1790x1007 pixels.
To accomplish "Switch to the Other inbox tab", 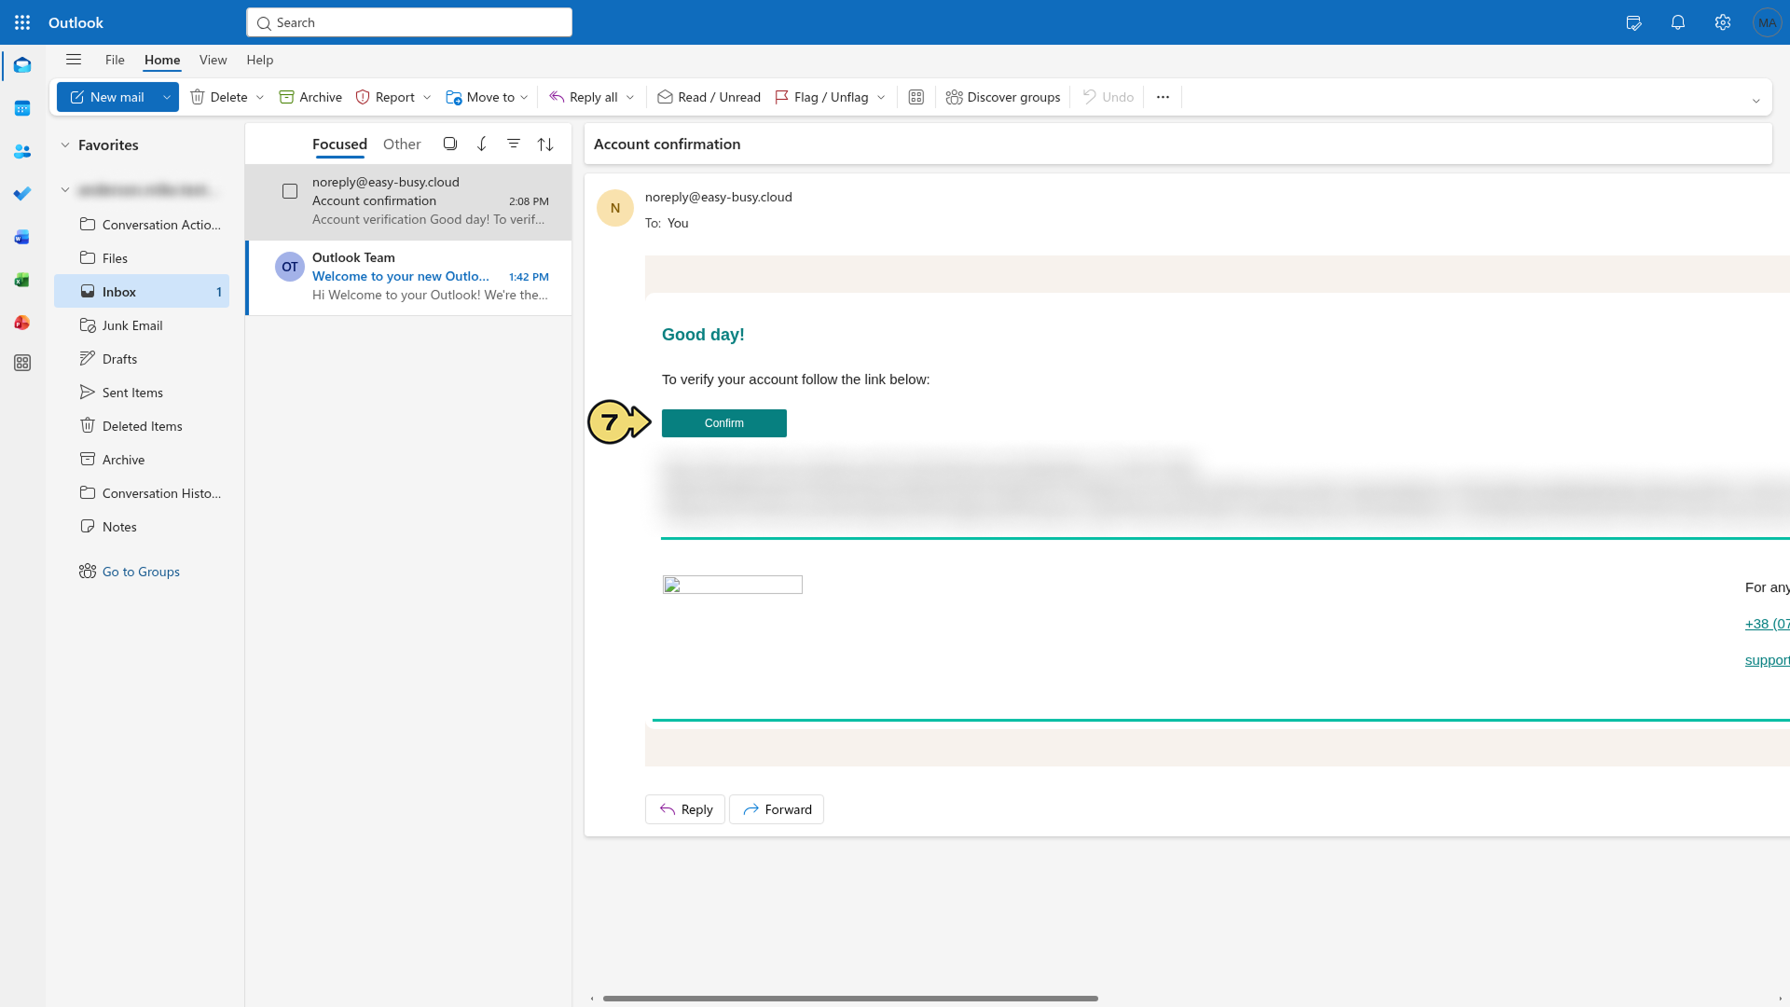I will tap(402, 144).
